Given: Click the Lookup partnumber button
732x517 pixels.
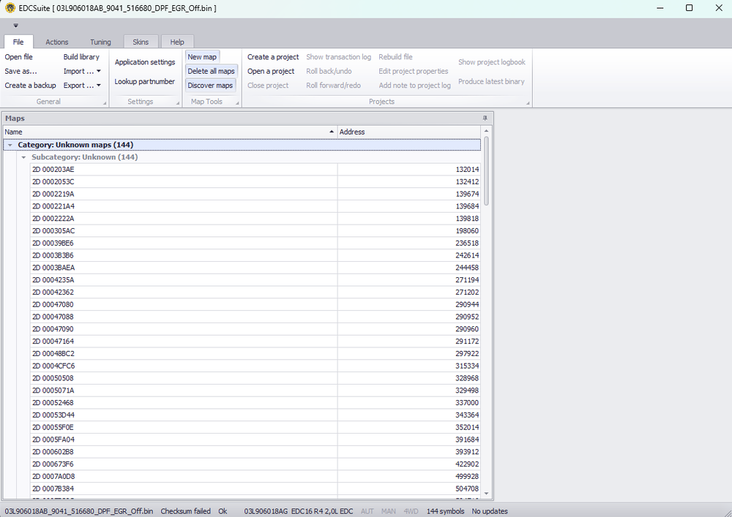Looking at the screenshot, I should (144, 81).
